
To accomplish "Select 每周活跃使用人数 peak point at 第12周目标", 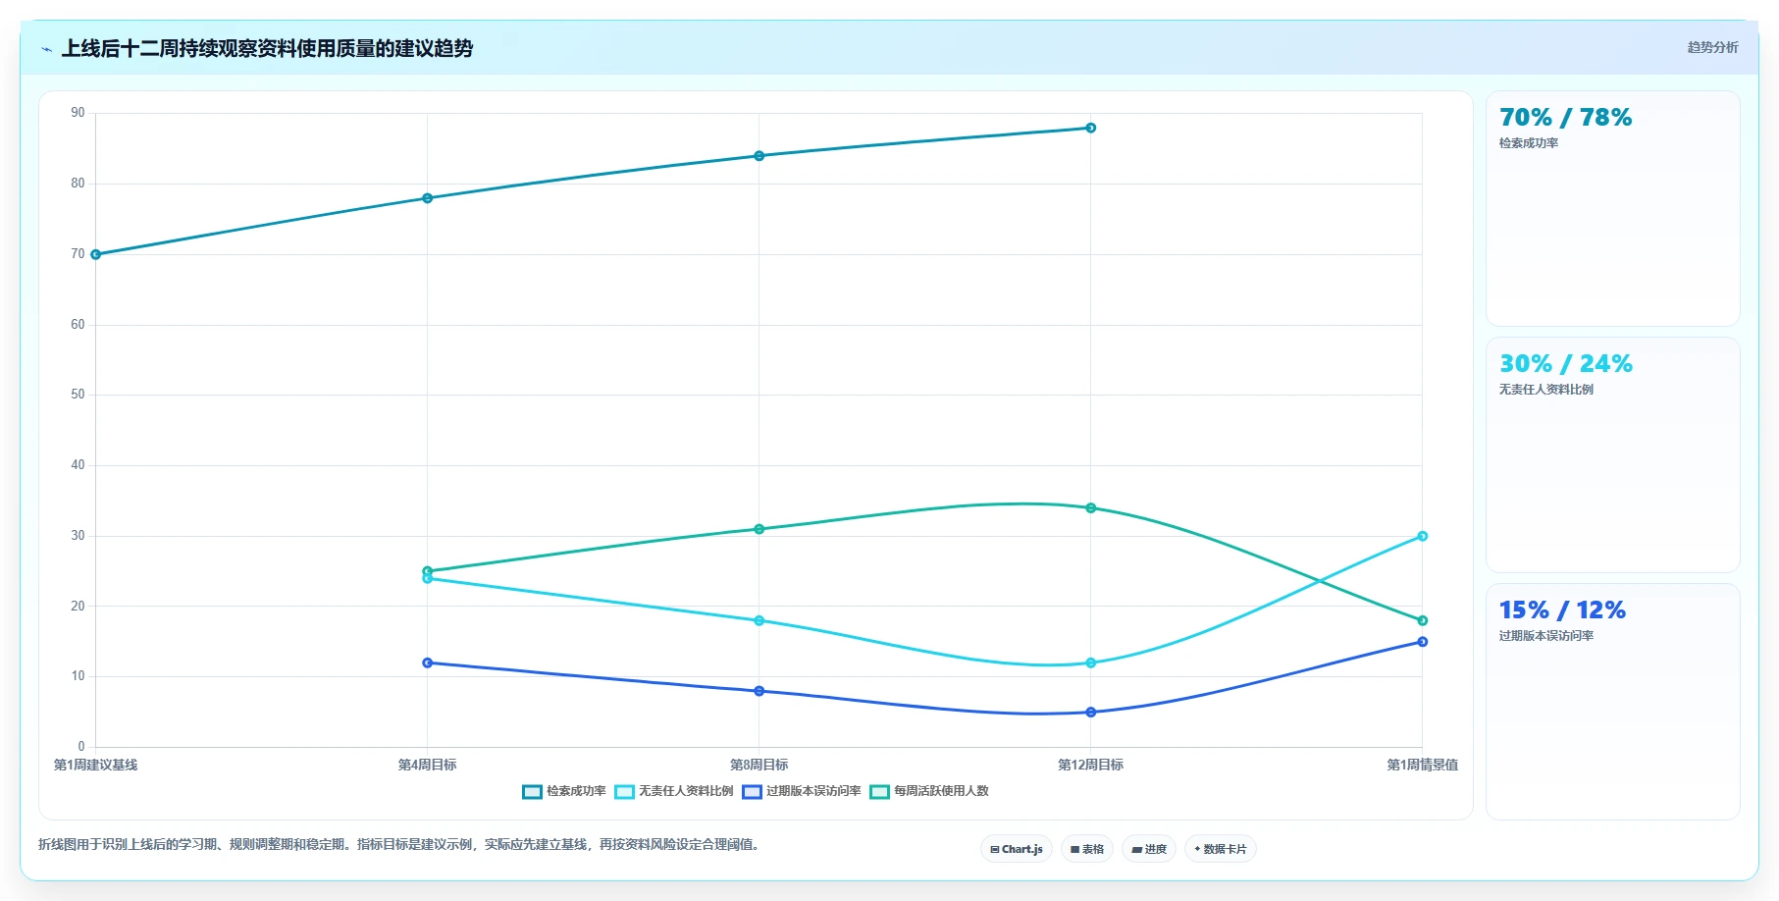I will coord(1091,508).
